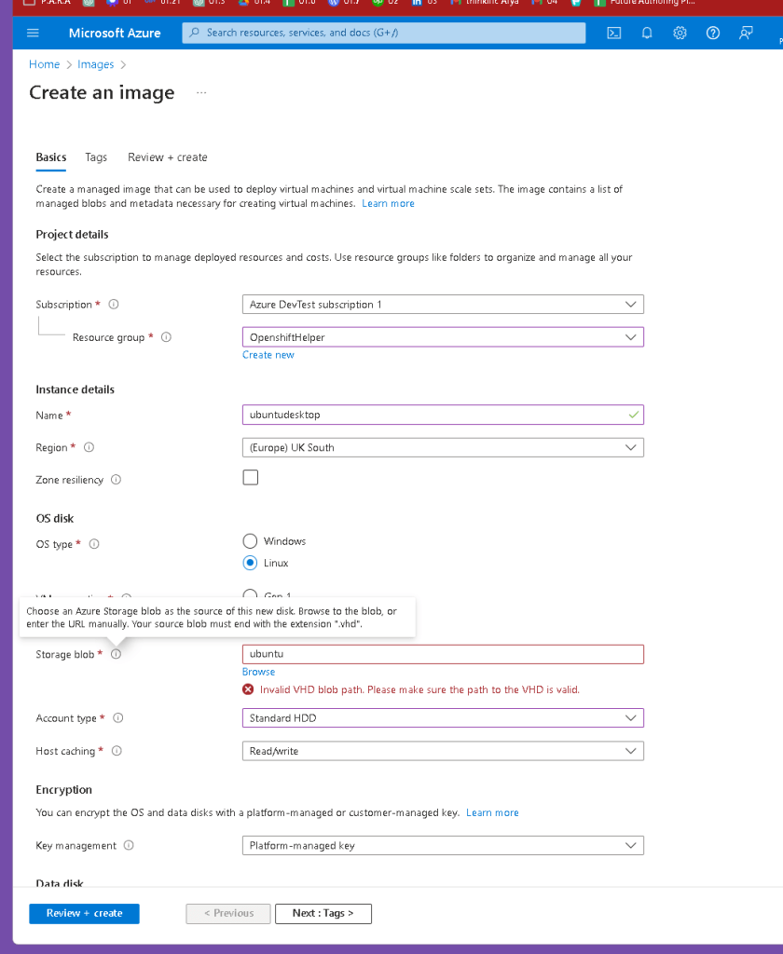Open Cloud Shell from the top bar
783x954 pixels.
[614, 33]
